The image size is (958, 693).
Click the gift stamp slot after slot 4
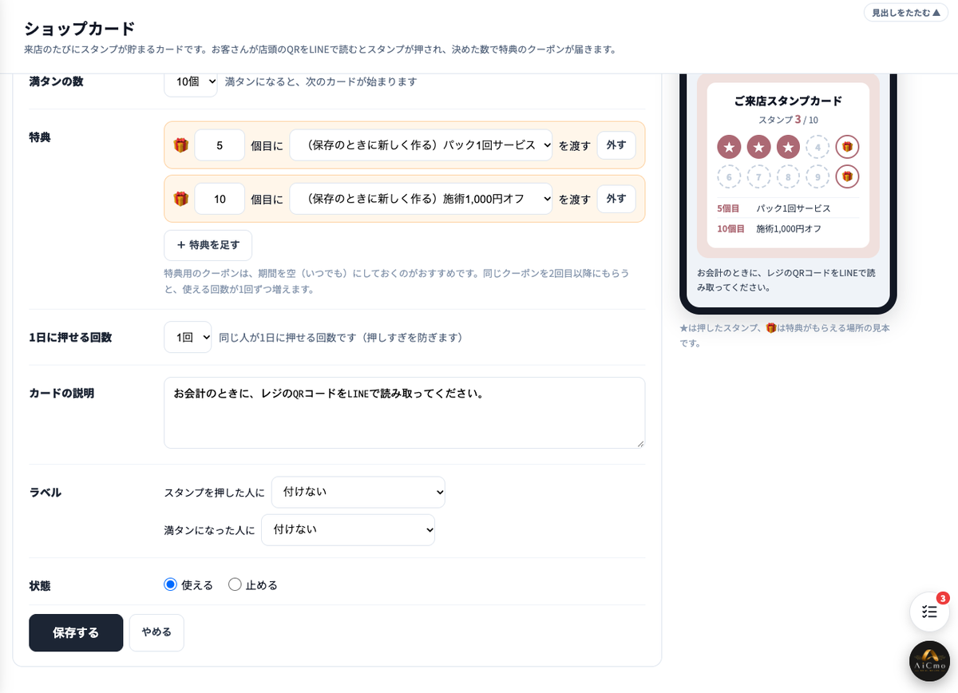[x=847, y=147]
